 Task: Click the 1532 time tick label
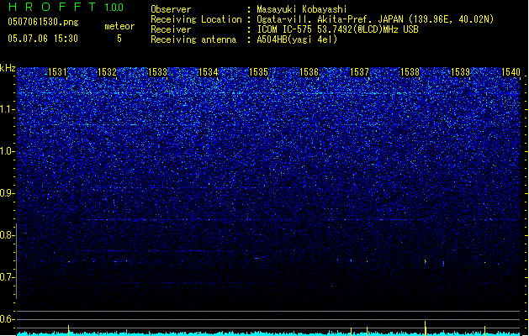(107, 72)
